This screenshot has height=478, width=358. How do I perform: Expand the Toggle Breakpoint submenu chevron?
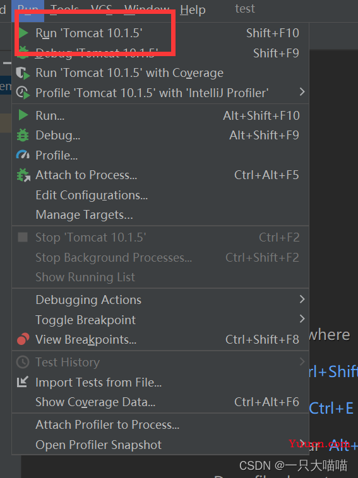[302, 319]
